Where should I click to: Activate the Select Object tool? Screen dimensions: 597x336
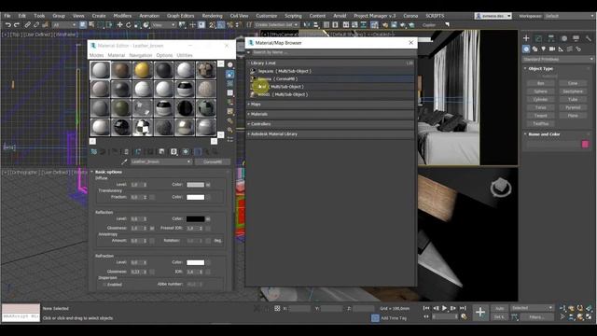(x=83, y=25)
